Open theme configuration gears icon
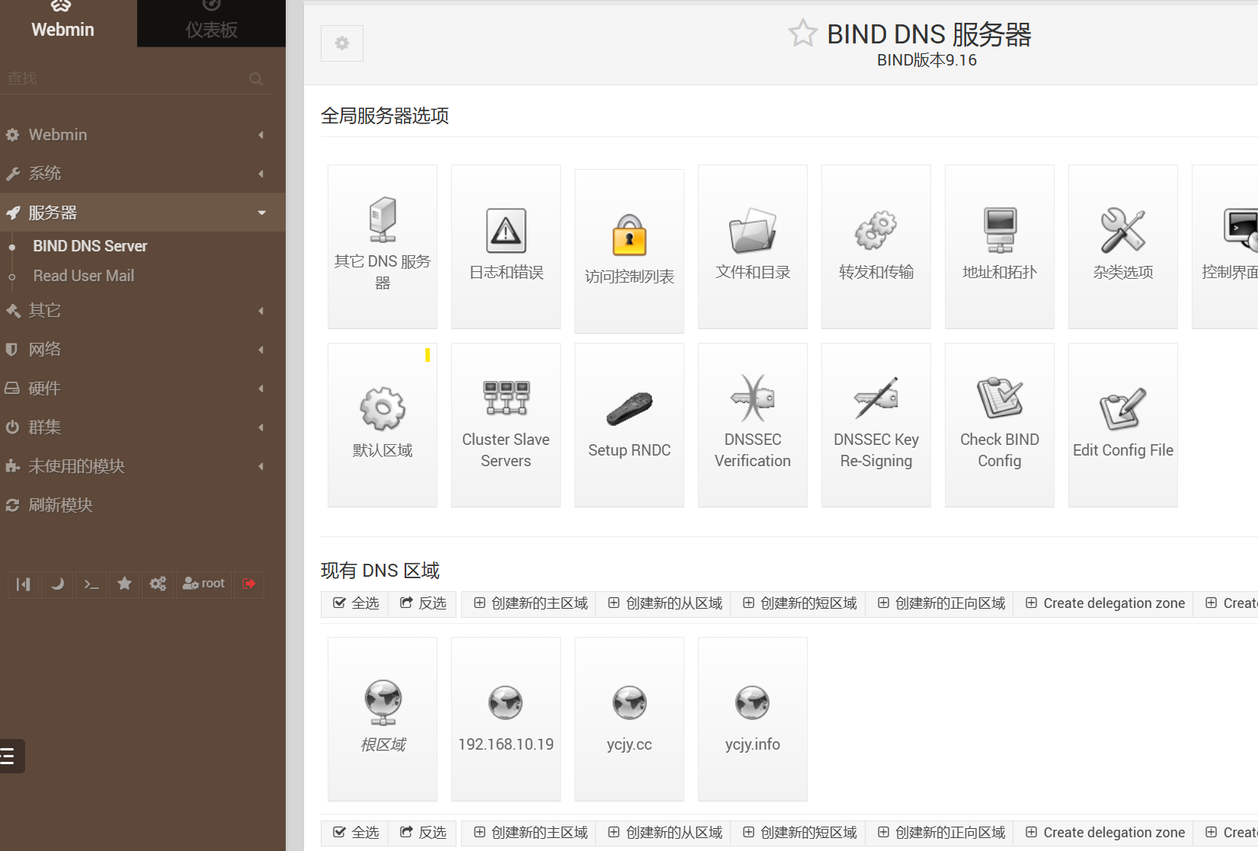The height and width of the screenshot is (851, 1258). pyautogui.click(x=158, y=584)
